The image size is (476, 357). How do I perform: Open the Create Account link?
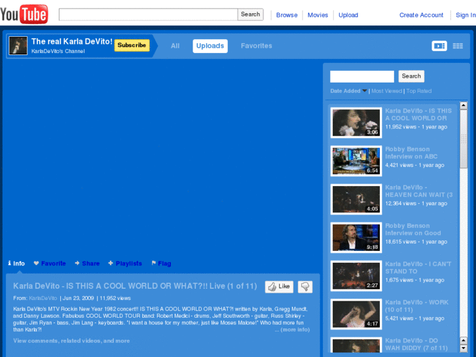(x=421, y=15)
